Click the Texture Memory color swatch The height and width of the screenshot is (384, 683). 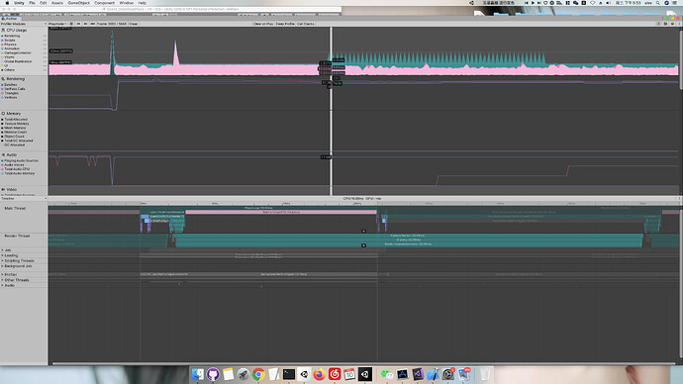click(2, 124)
